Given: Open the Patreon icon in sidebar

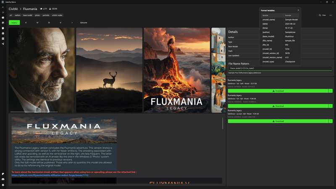Looking at the screenshot, I should [3, 173].
